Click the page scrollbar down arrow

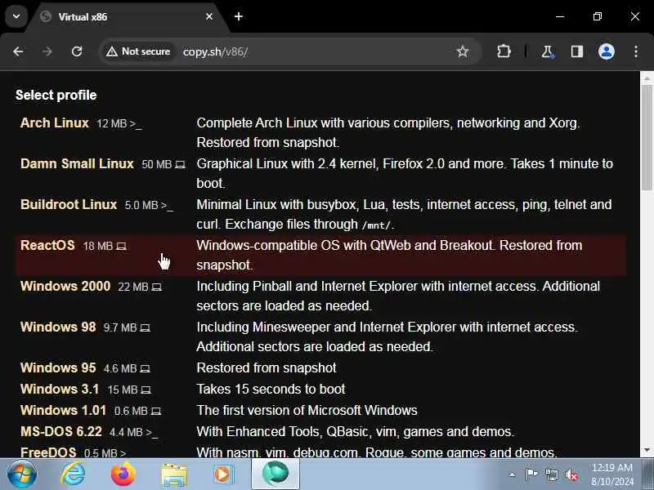pyautogui.click(x=647, y=450)
